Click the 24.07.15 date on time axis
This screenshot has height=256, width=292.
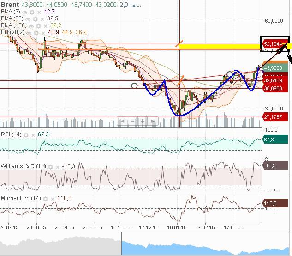9,227
